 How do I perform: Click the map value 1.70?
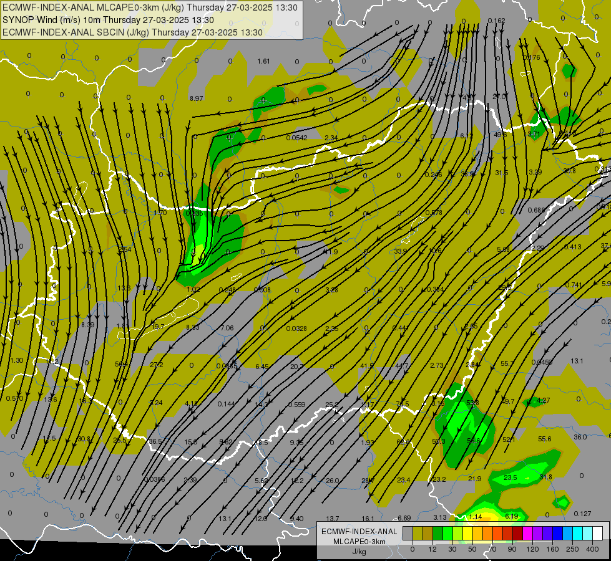click(160, 213)
